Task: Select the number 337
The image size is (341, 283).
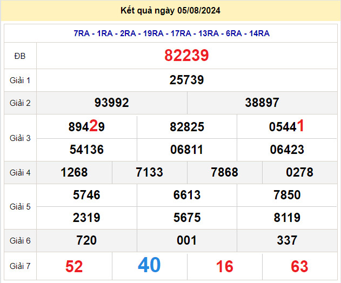Action: tap(287, 240)
